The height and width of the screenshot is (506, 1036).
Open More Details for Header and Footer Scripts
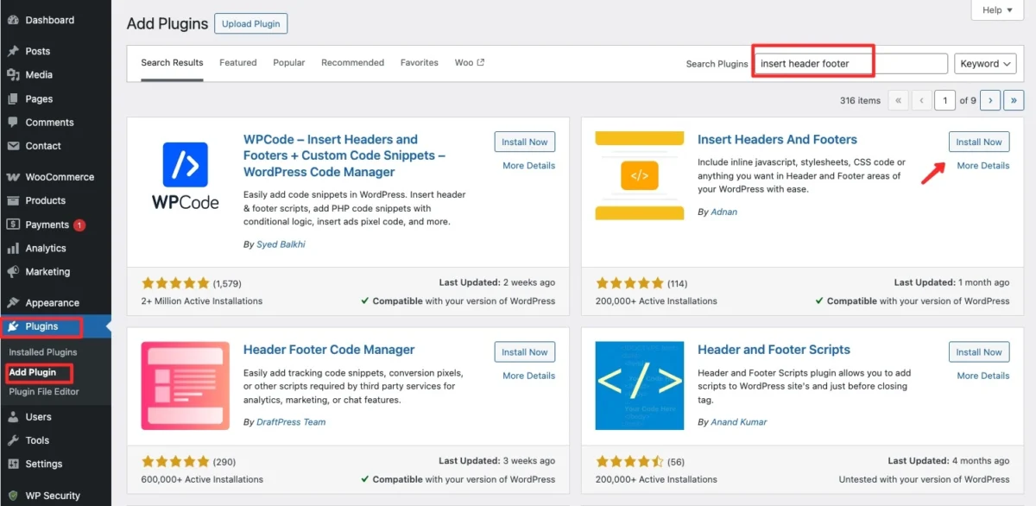click(x=982, y=376)
